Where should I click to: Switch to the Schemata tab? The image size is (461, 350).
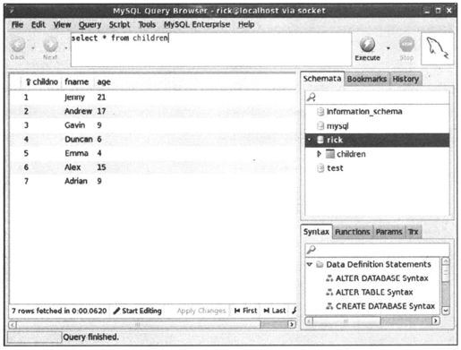coord(322,79)
